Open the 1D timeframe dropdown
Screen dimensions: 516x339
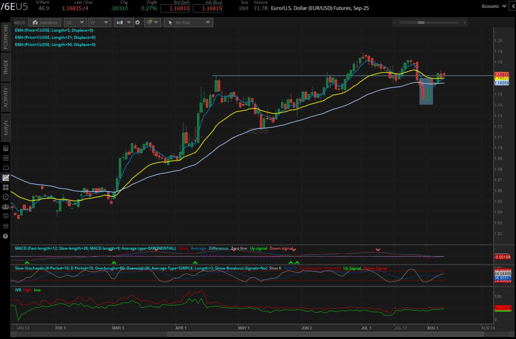(75, 22)
